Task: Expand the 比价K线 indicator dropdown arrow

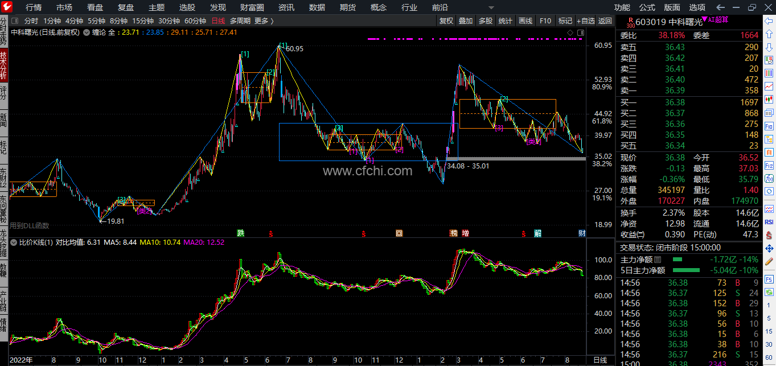Action: pyautogui.click(x=14, y=242)
